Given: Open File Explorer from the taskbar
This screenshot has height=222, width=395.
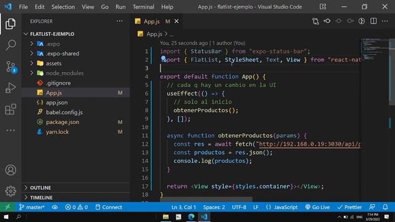Looking at the screenshot, I should 165,216.
